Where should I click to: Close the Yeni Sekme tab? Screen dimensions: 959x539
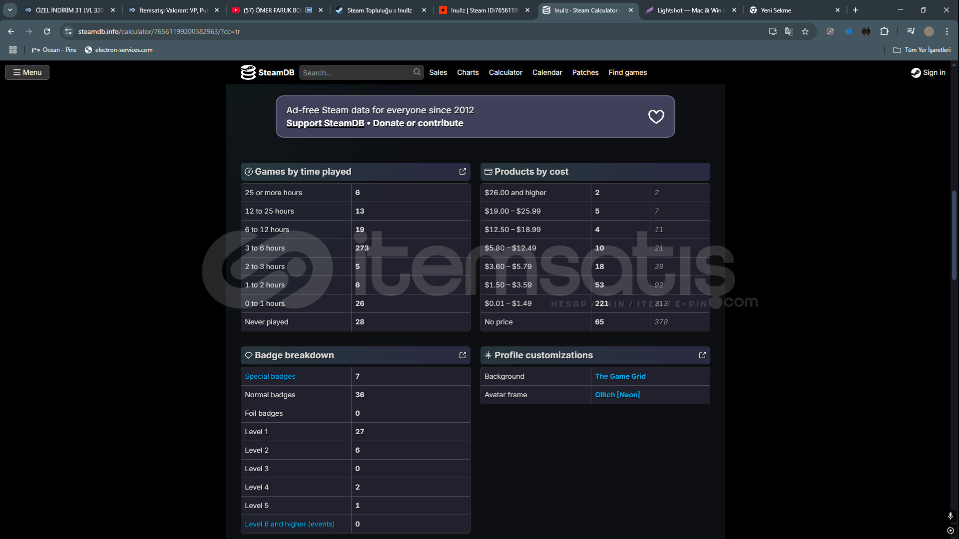(838, 10)
